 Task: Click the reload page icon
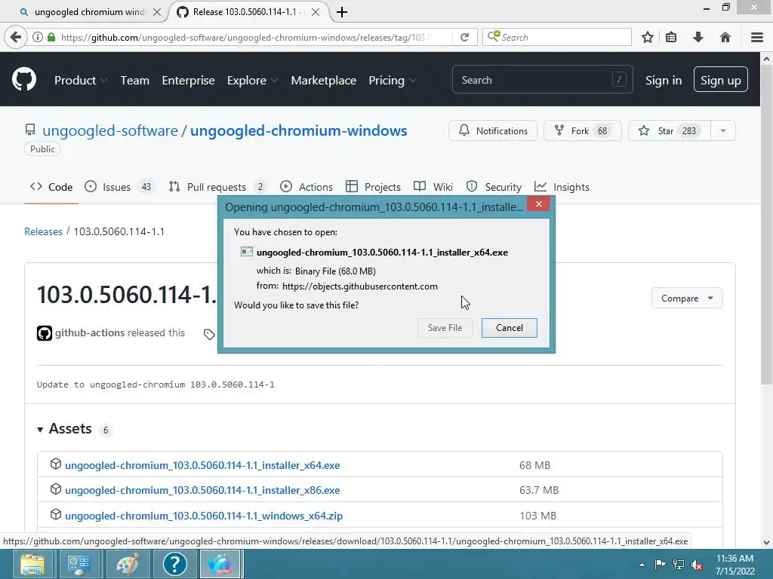point(464,37)
